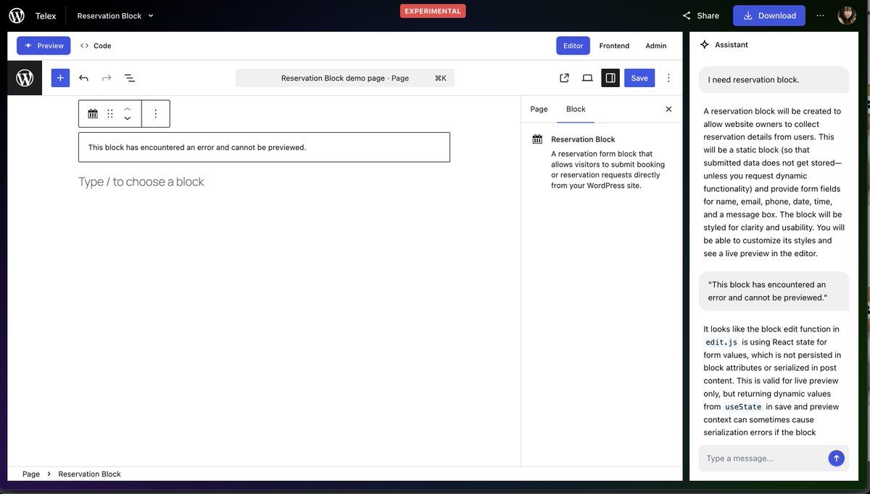Screen dimensions: 870x494
Task: Open the user avatar profile
Action: (x=847, y=15)
